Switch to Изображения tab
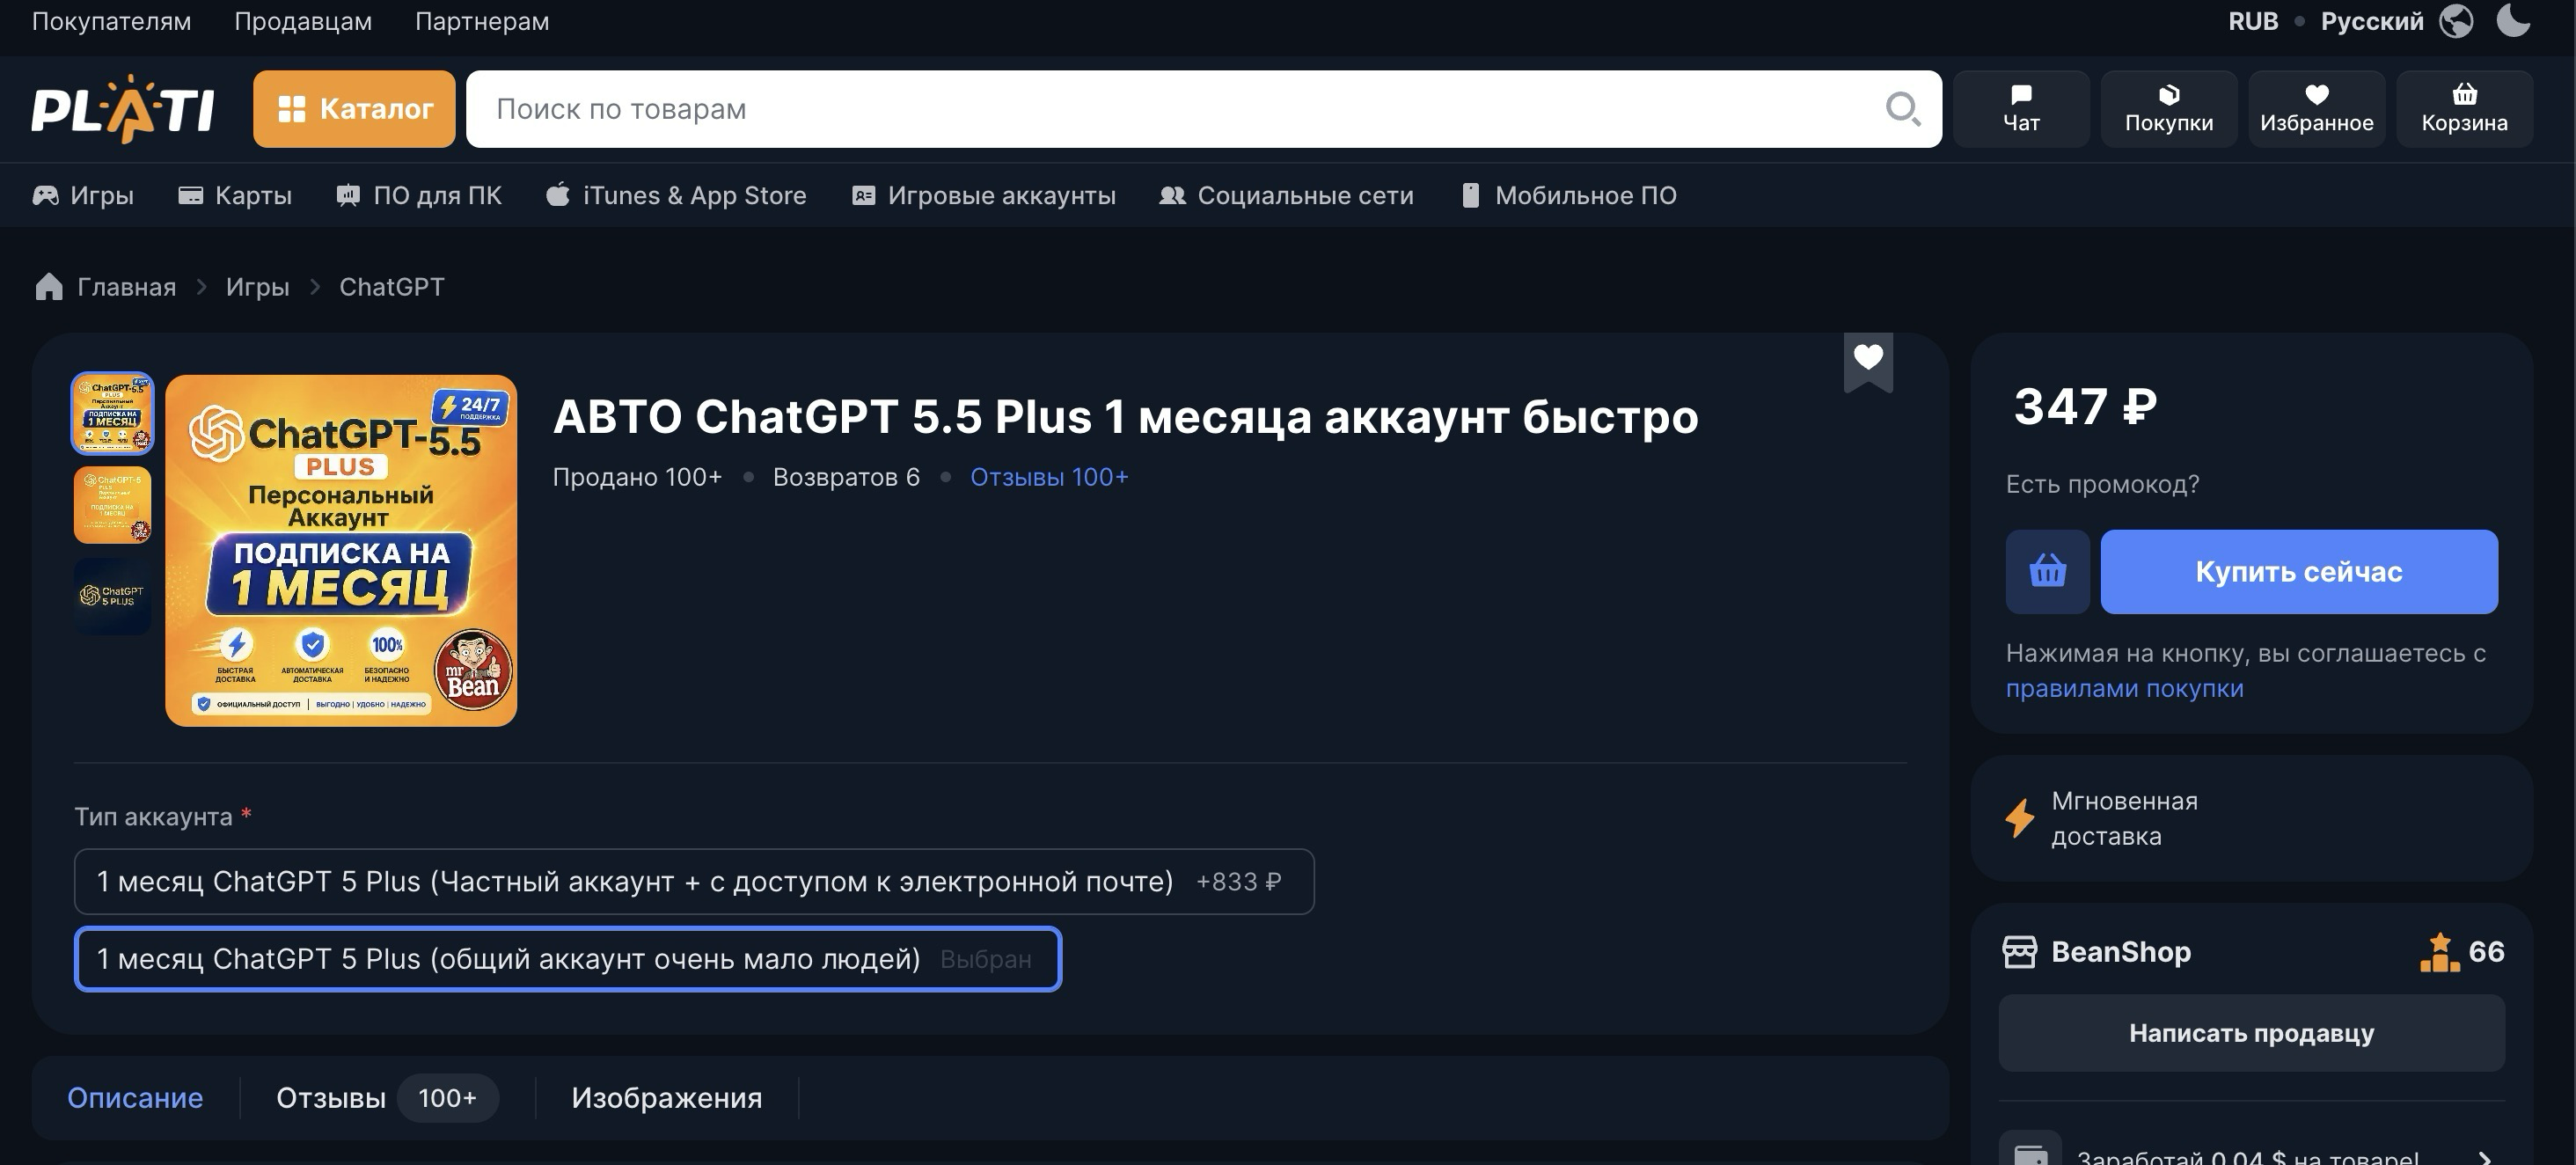The image size is (2576, 1165). pos(667,1098)
